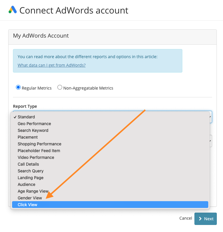Choose Search Keyword report type
223x232 pixels.
tap(110, 130)
